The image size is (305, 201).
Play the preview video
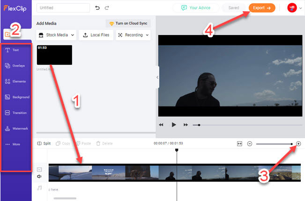(x=174, y=125)
